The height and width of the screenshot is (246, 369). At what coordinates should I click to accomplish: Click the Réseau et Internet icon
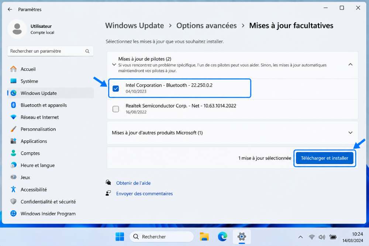pyautogui.click(x=13, y=117)
